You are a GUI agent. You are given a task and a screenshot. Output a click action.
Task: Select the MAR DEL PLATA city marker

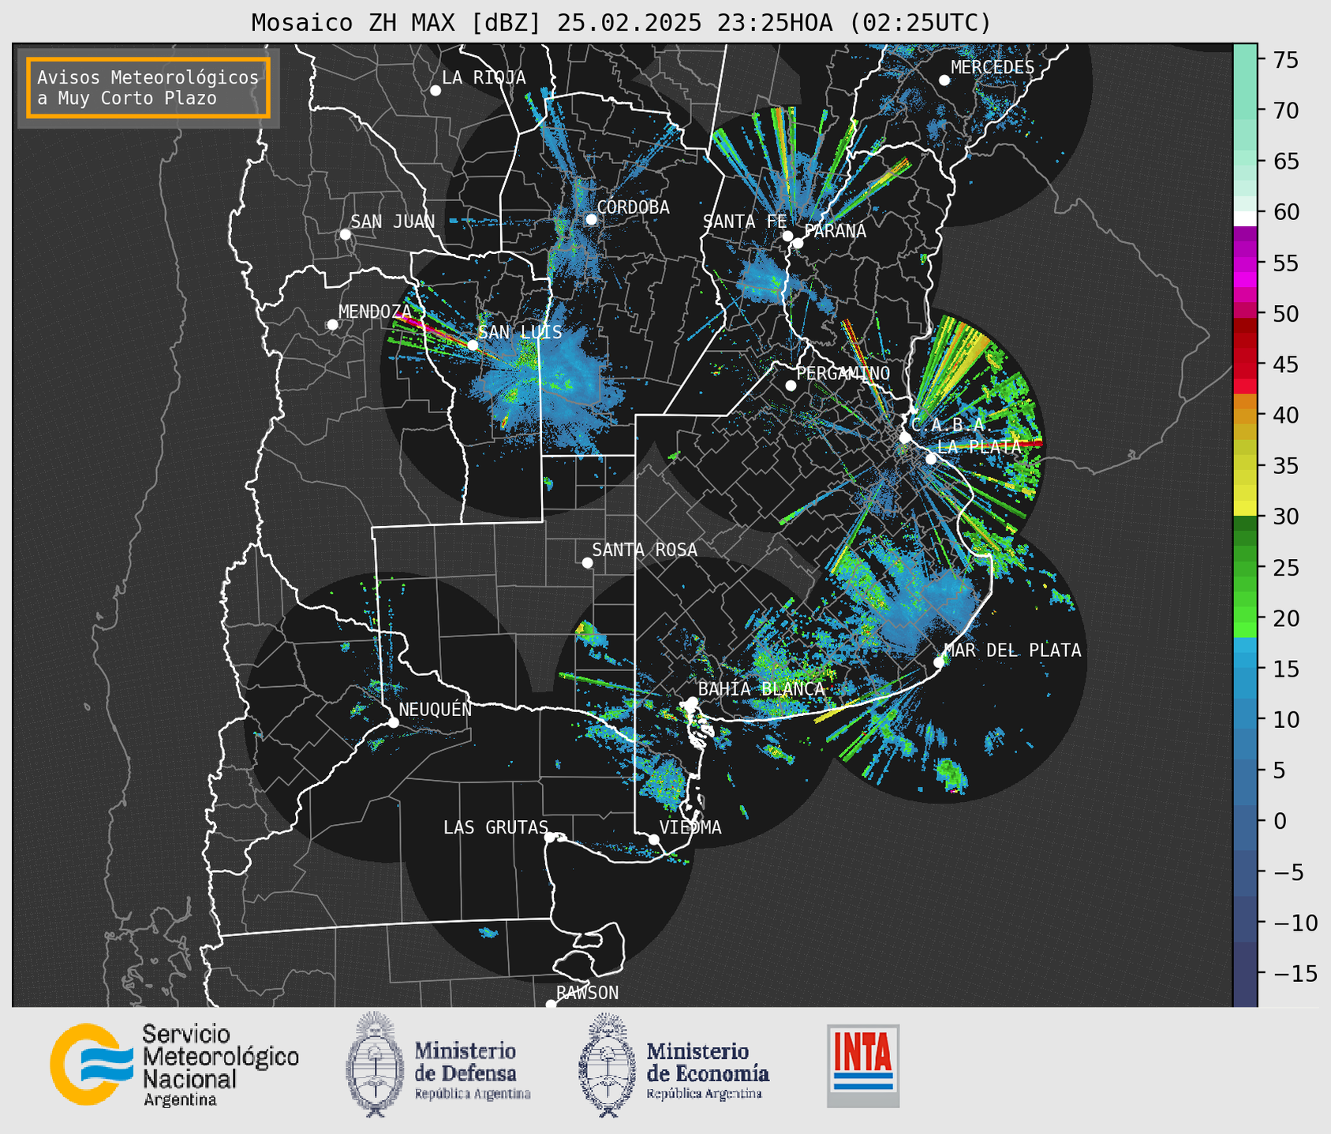coord(939,662)
